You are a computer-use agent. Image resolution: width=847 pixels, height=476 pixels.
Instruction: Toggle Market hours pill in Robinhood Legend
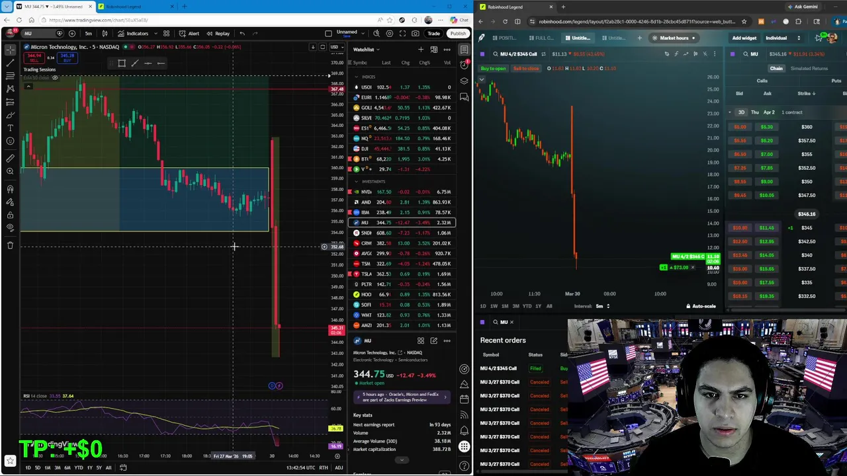[674, 38]
